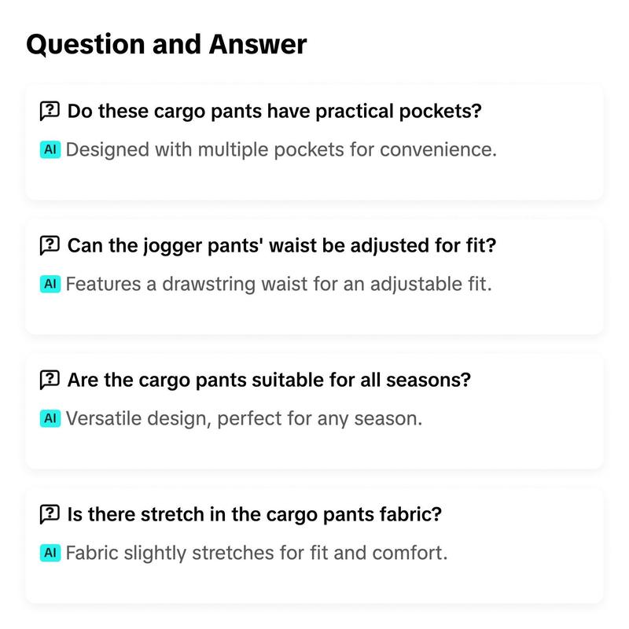This screenshot has height=629, width=629.
Task: Select answer 'Fabric slightly stretches for fit and comfort.'
Action: coord(256,553)
